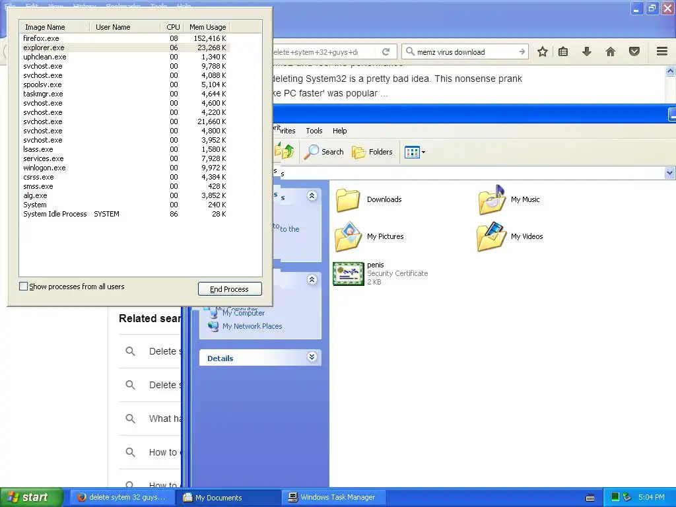
Task: Open the Windows Start menu
Action: tap(32, 497)
